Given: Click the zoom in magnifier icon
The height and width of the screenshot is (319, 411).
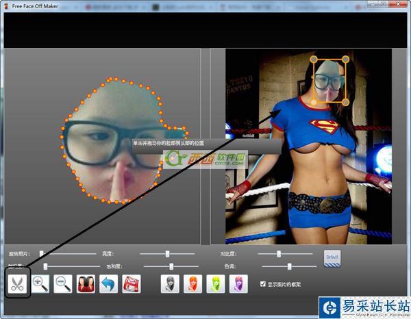Looking at the screenshot, I should click(x=40, y=284).
